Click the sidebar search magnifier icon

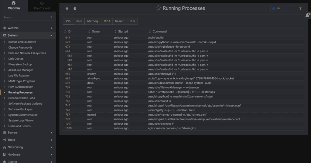pyautogui.click(x=51, y=17)
